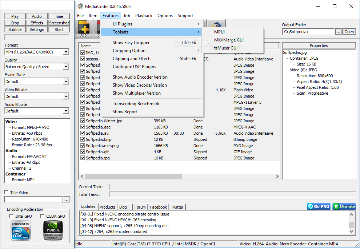Viewport: 360px width, 249px height.
Task: Switch to the Forum tab
Action: click(x=140, y=207)
